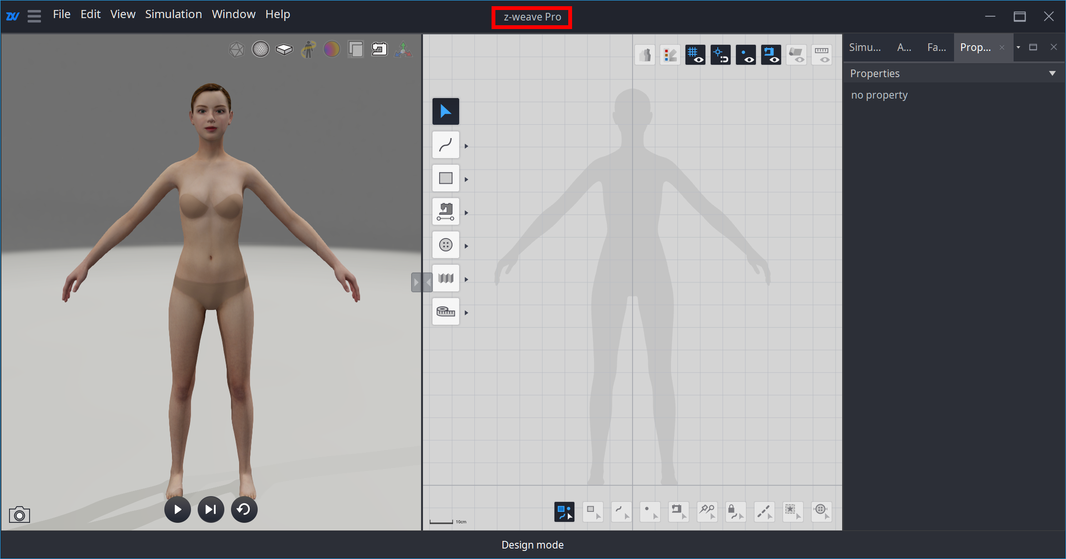
Task: Click the mesh sphere display icon
Action: [x=261, y=49]
